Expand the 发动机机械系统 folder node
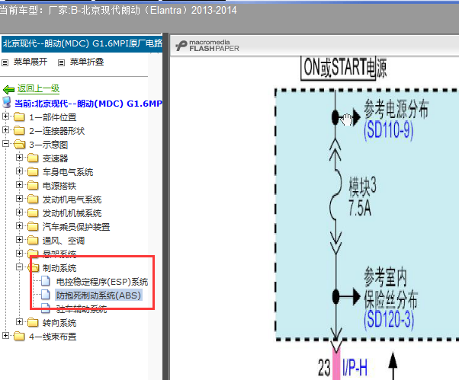459x380 pixels. click(x=19, y=212)
